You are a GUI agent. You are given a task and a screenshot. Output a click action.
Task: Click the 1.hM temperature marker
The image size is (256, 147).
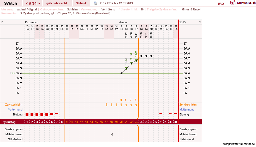pyautogui.click(x=126, y=68)
